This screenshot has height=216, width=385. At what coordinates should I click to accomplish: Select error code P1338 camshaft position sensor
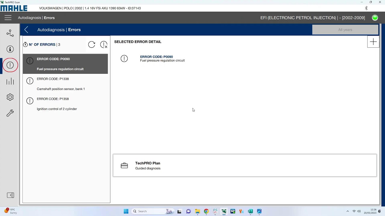65,84
